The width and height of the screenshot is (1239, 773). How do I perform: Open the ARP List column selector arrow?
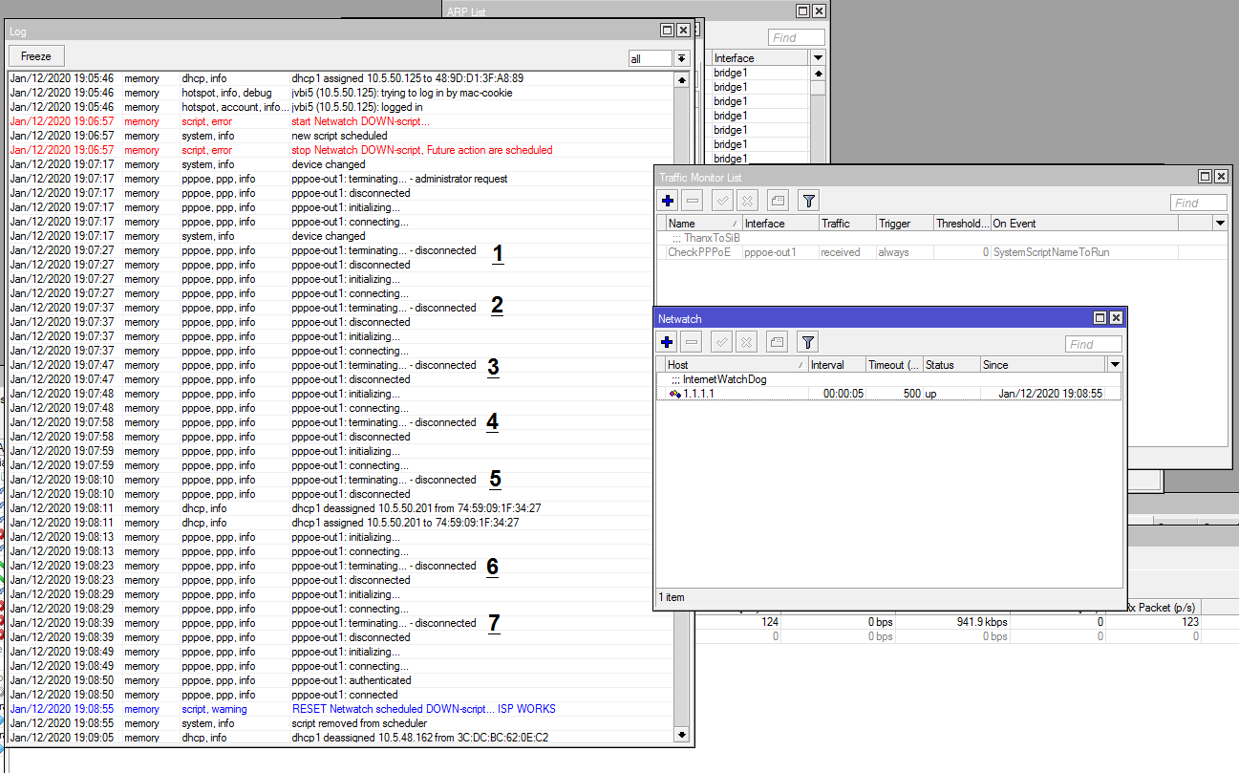coord(818,58)
